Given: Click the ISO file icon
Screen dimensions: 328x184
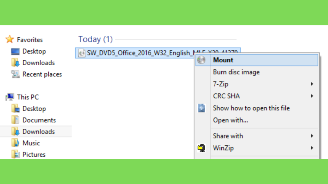Looking at the screenshot, I should coord(82,53).
